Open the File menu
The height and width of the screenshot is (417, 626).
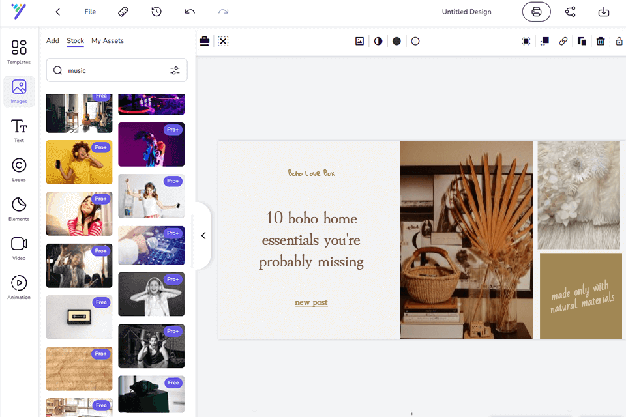[90, 12]
